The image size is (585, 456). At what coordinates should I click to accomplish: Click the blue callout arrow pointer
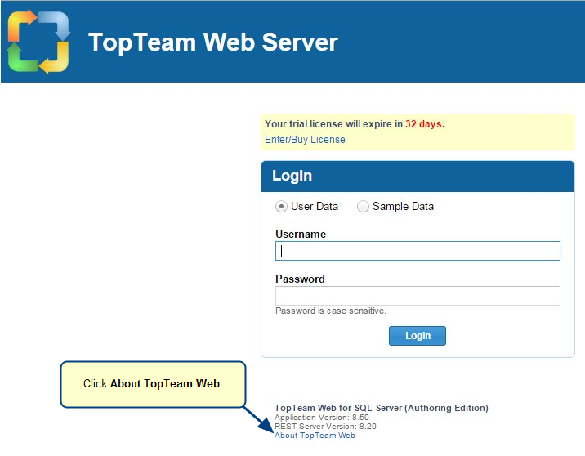[258, 418]
